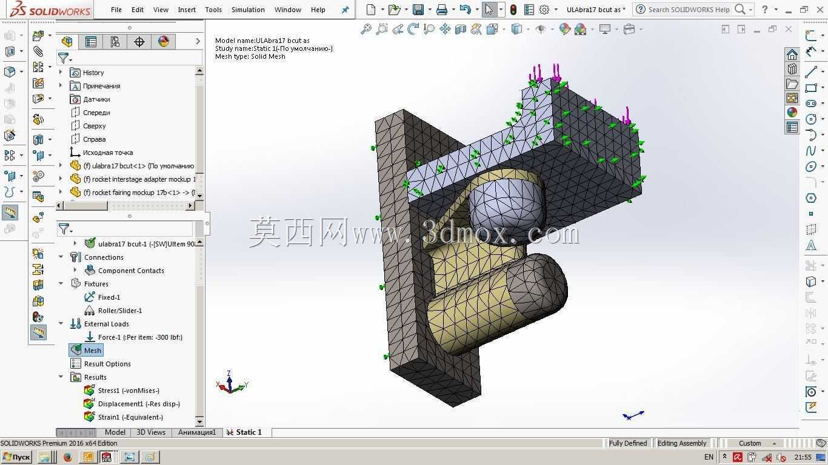Viewport: 828px width, 465px height.
Task: Click the New document icon
Action: click(x=371, y=10)
